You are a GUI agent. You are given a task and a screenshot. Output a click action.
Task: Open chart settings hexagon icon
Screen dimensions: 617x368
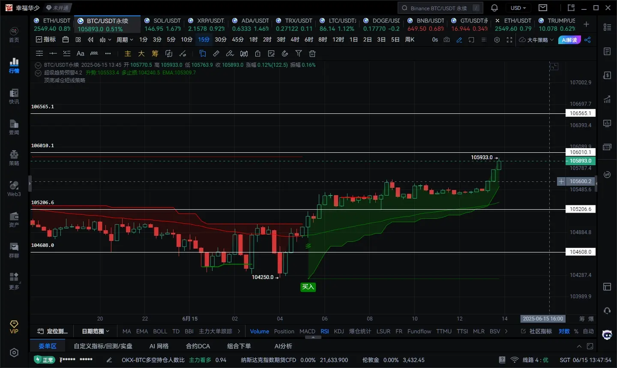point(497,40)
